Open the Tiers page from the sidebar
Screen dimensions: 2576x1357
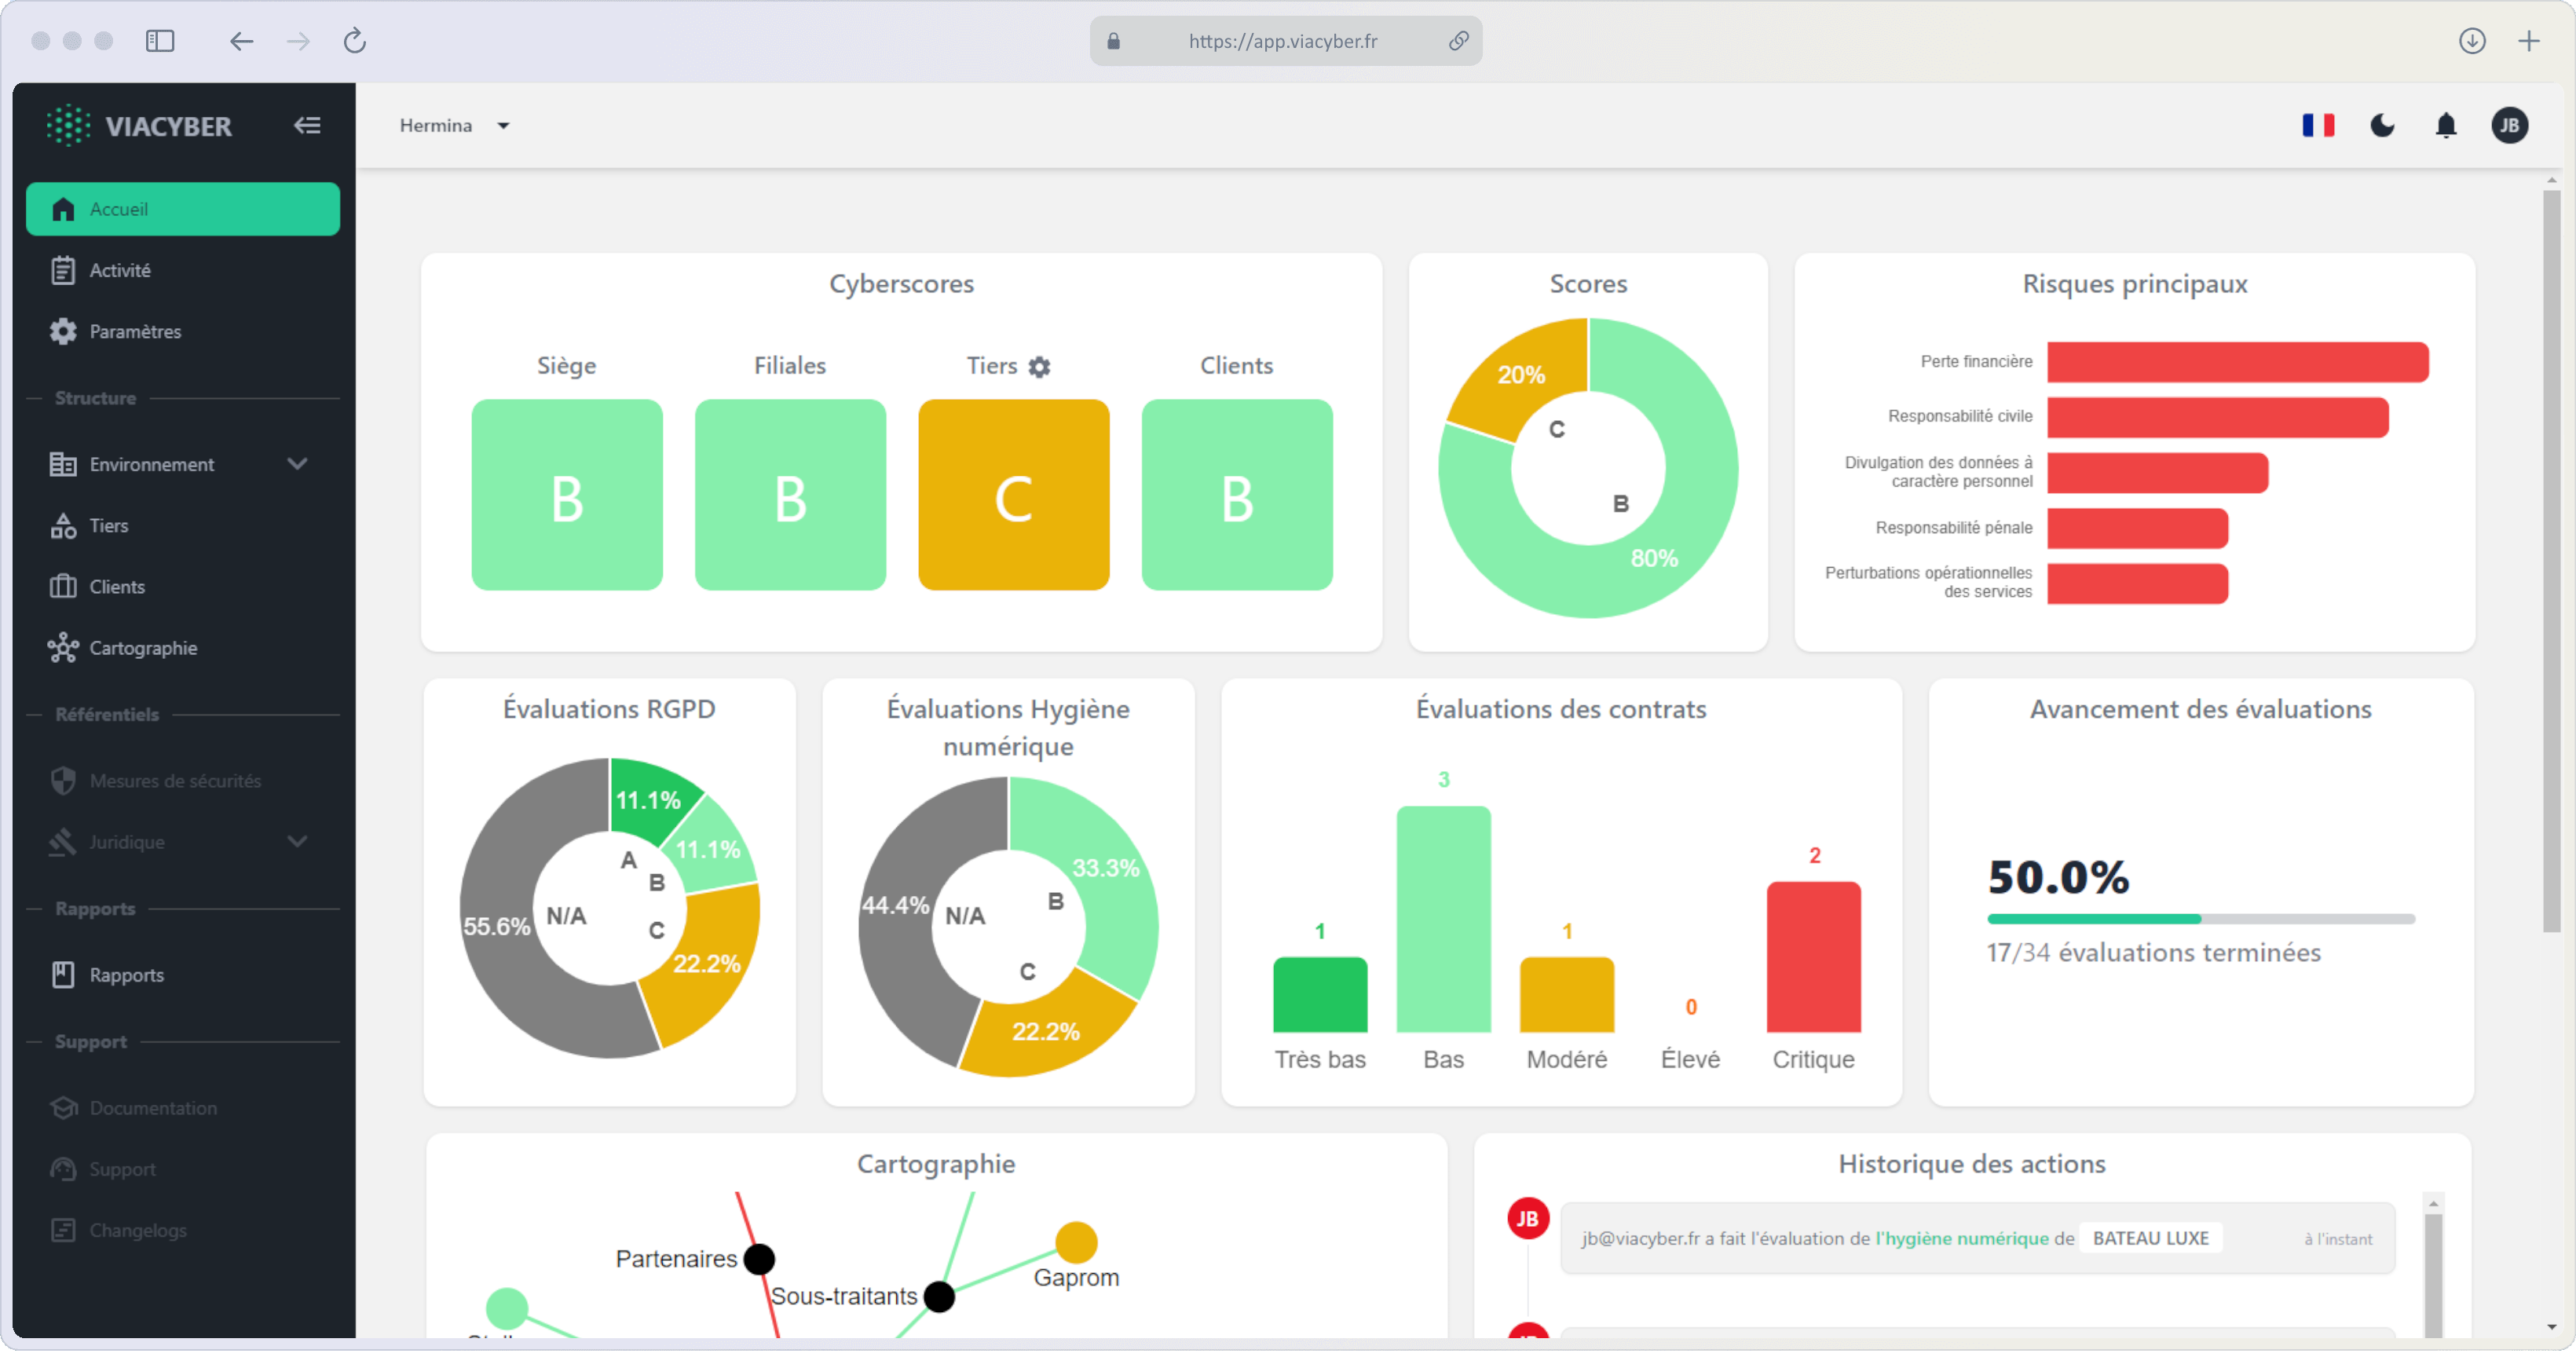coord(183,527)
